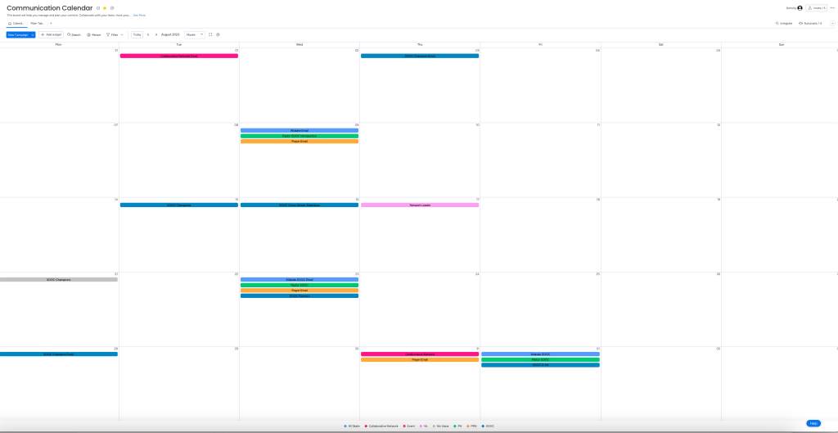This screenshot has width=838, height=433.
Task: Follow the See More description link
Action: [140, 15]
